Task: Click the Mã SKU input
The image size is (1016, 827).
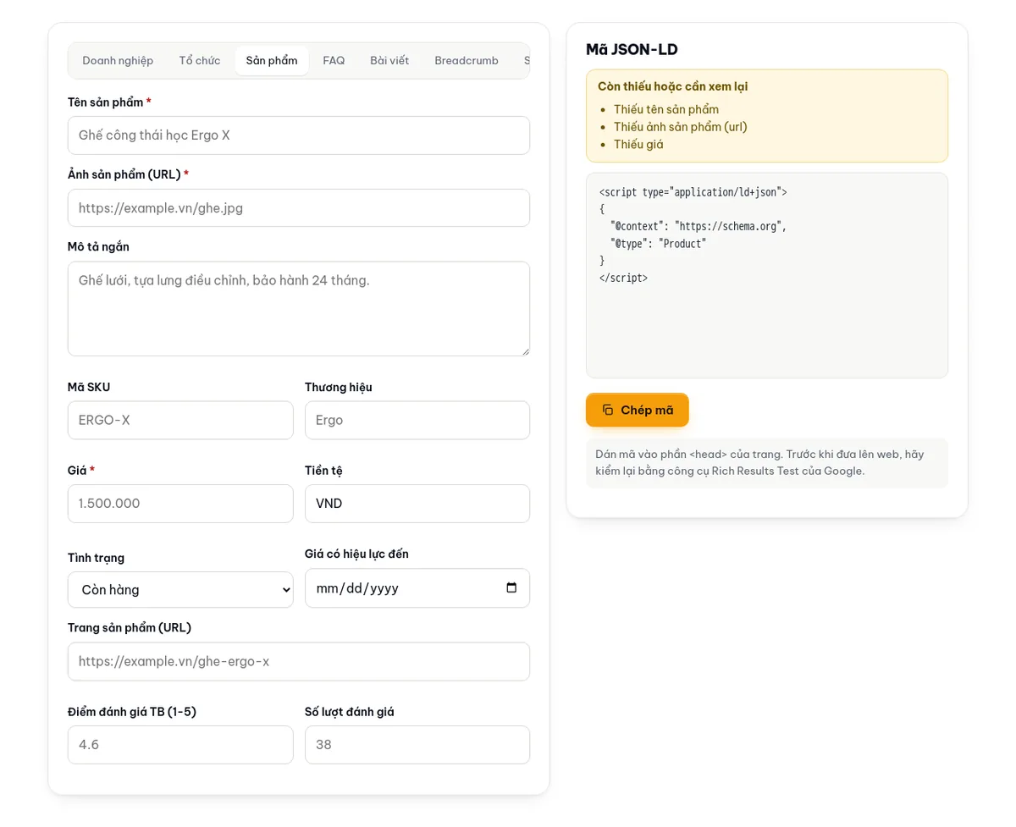Action: tap(180, 420)
